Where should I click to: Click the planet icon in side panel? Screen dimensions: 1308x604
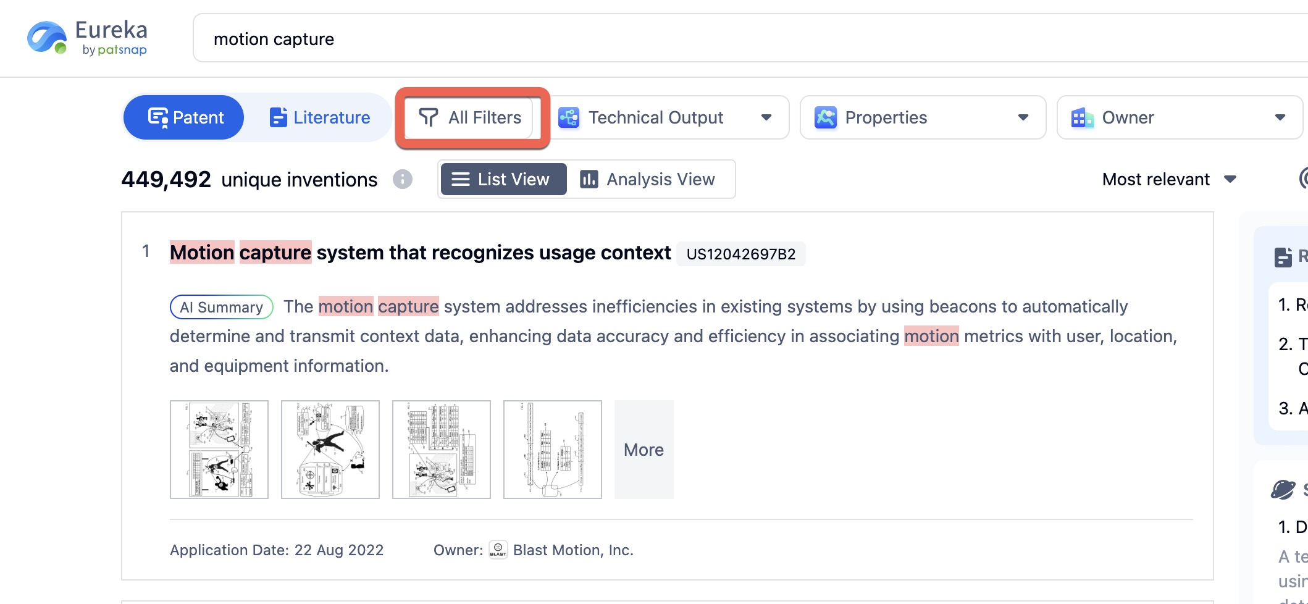tap(1283, 490)
